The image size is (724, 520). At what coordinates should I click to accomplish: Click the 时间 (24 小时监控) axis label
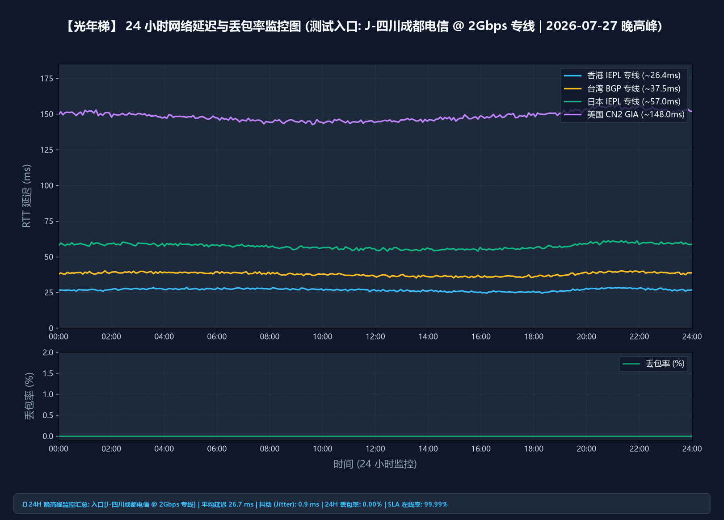tap(375, 464)
